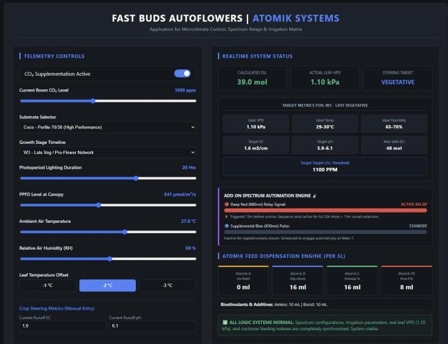Viewport: 448px width, 344px height.
Task: Click the Deep Red relay progress bar
Action: point(325,211)
